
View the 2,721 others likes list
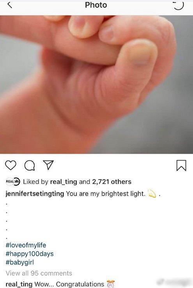click(x=112, y=182)
